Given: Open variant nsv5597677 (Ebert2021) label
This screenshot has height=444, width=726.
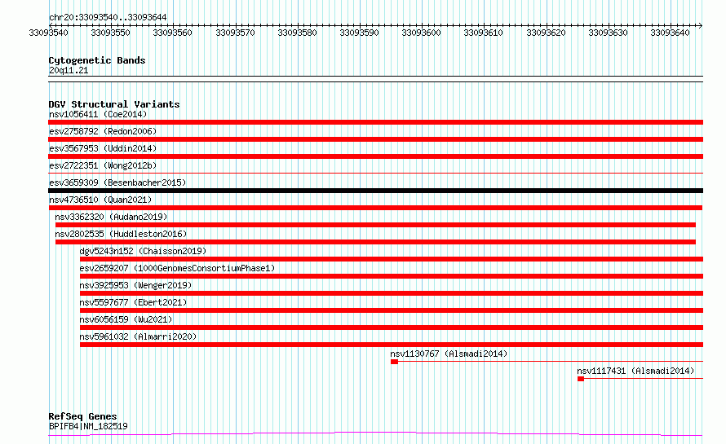Looking at the screenshot, I should pyautogui.click(x=133, y=302).
